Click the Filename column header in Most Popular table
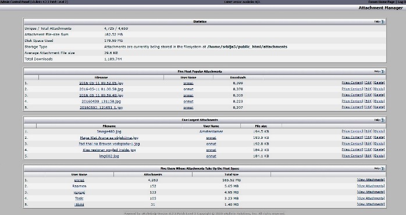Viewport: 406px width, 215px height. pyautogui.click(x=101, y=77)
